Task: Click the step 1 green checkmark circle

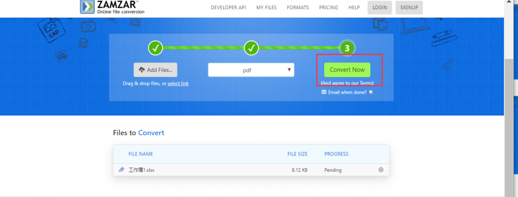Action: [156, 48]
